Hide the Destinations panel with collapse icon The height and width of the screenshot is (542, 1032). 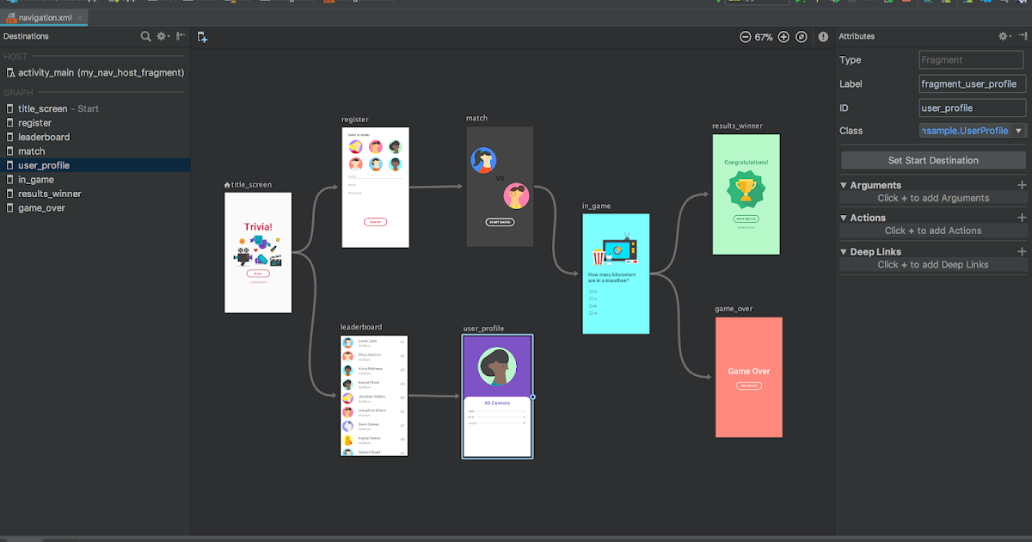pyautogui.click(x=181, y=36)
